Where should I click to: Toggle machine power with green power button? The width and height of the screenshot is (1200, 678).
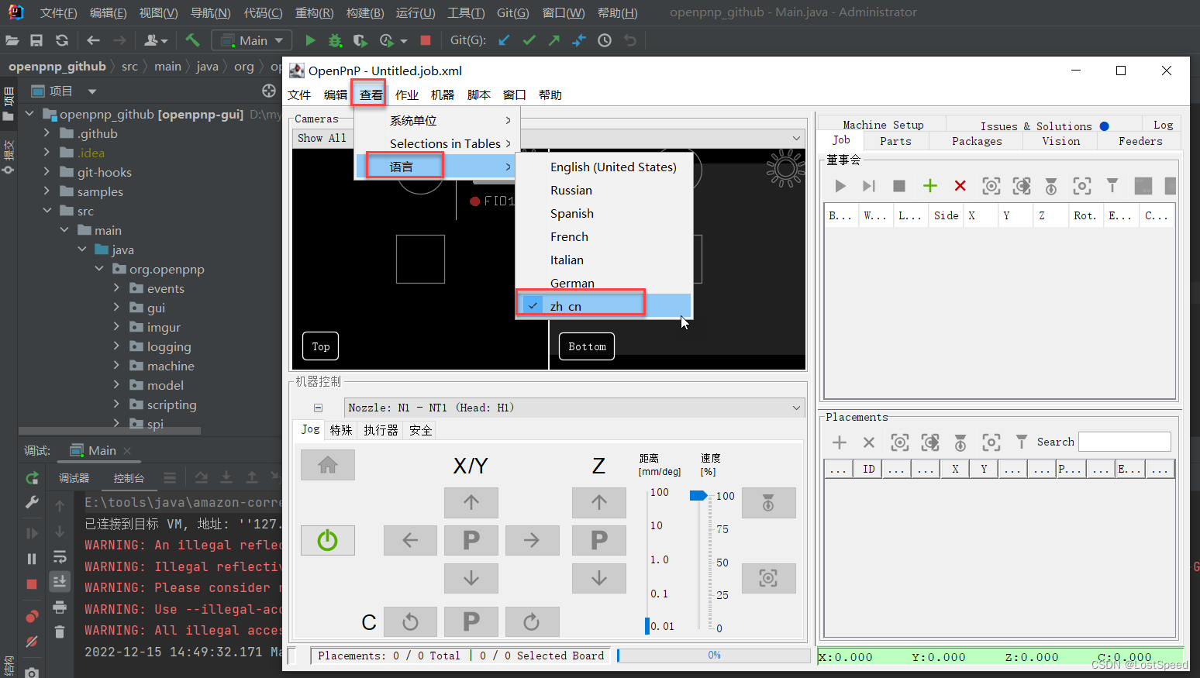[328, 540]
